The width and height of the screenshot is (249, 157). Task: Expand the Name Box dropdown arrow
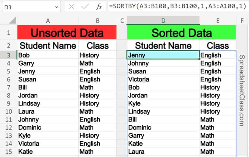click(x=57, y=6)
